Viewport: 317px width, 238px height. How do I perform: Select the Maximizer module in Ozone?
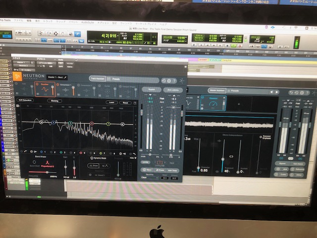(x=213, y=103)
